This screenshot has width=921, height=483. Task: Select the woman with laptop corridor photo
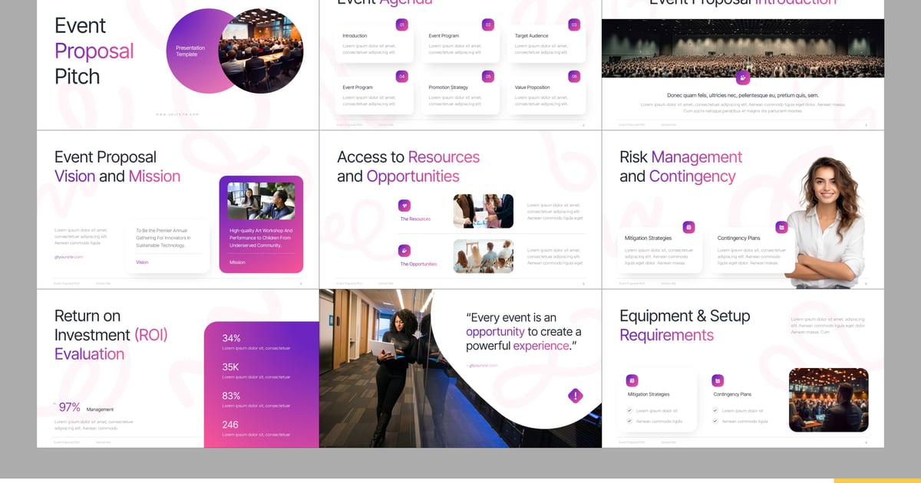376,368
